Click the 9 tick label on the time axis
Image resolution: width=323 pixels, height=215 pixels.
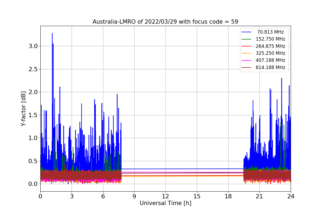click(x=134, y=196)
